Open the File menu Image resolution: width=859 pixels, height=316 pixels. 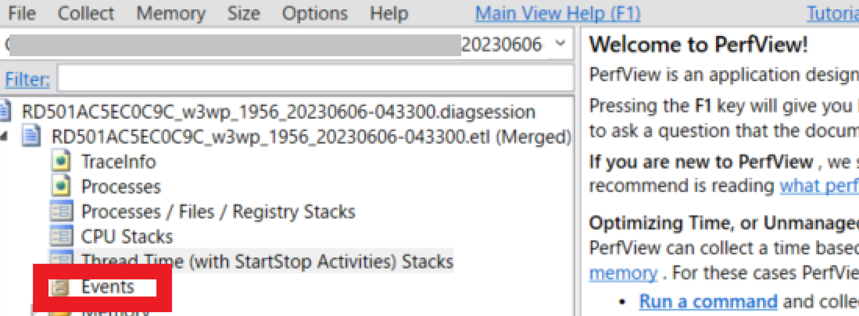pyautogui.click(x=22, y=13)
